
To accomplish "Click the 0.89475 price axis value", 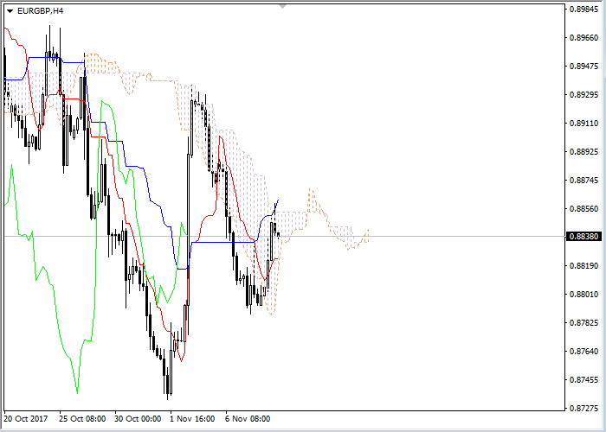I will (584, 67).
